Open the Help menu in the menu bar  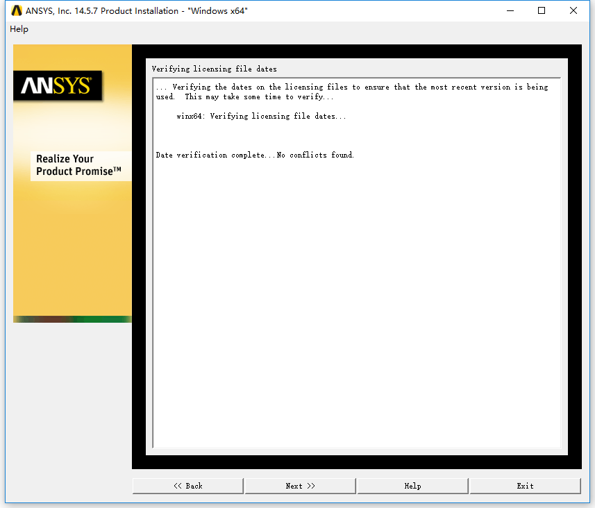pyautogui.click(x=19, y=29)
